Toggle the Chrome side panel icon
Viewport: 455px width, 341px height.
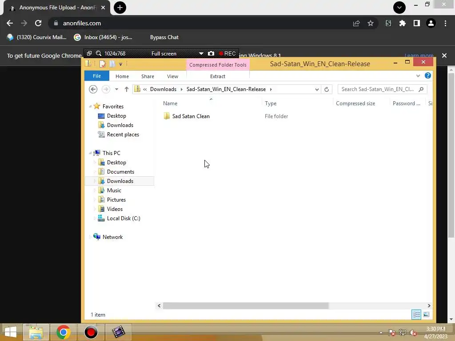pyautogui.click(x=416, y=23)
